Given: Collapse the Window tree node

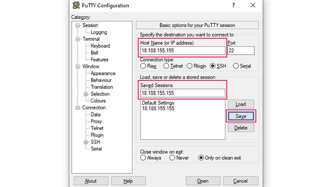Looking at the screenshot, I should 78,67.
